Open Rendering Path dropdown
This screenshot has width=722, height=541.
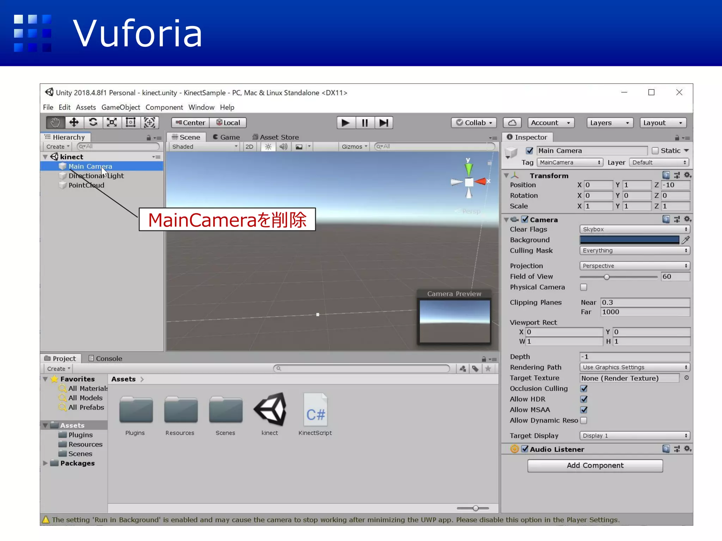635,367
